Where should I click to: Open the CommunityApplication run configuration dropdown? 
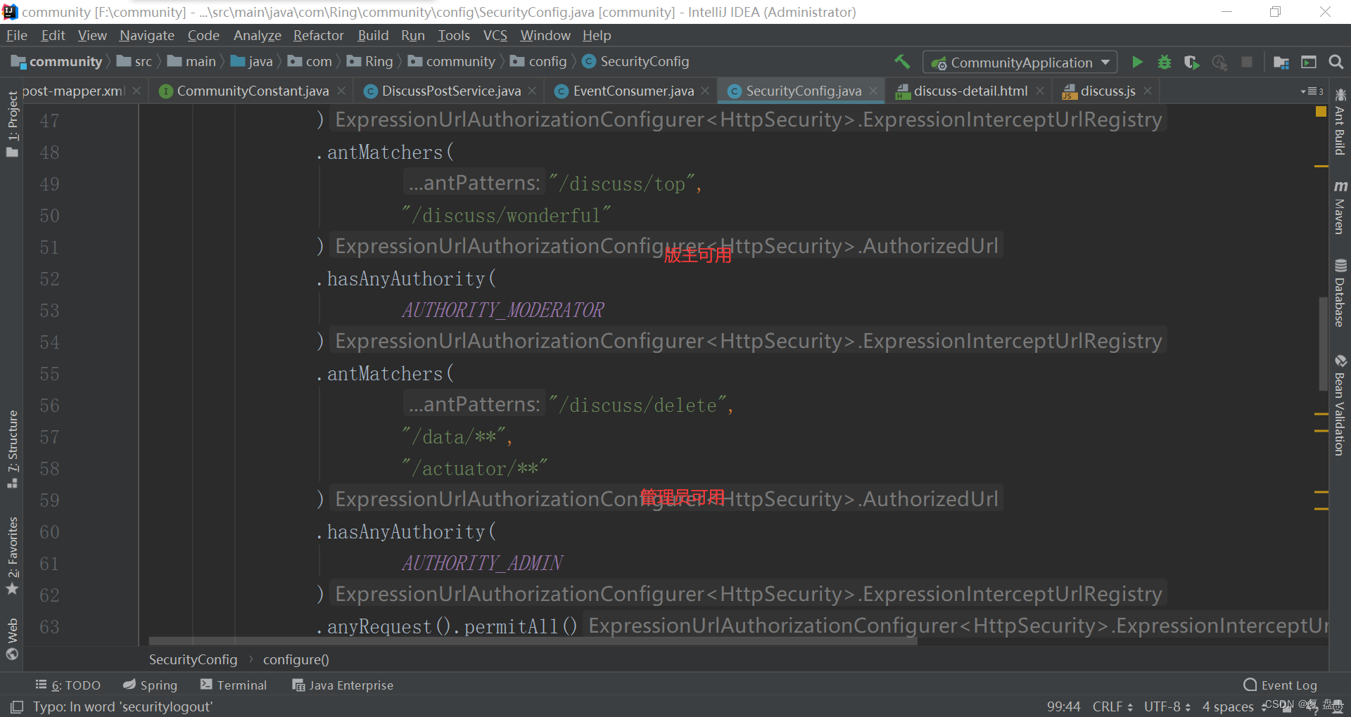point(1020,63)
